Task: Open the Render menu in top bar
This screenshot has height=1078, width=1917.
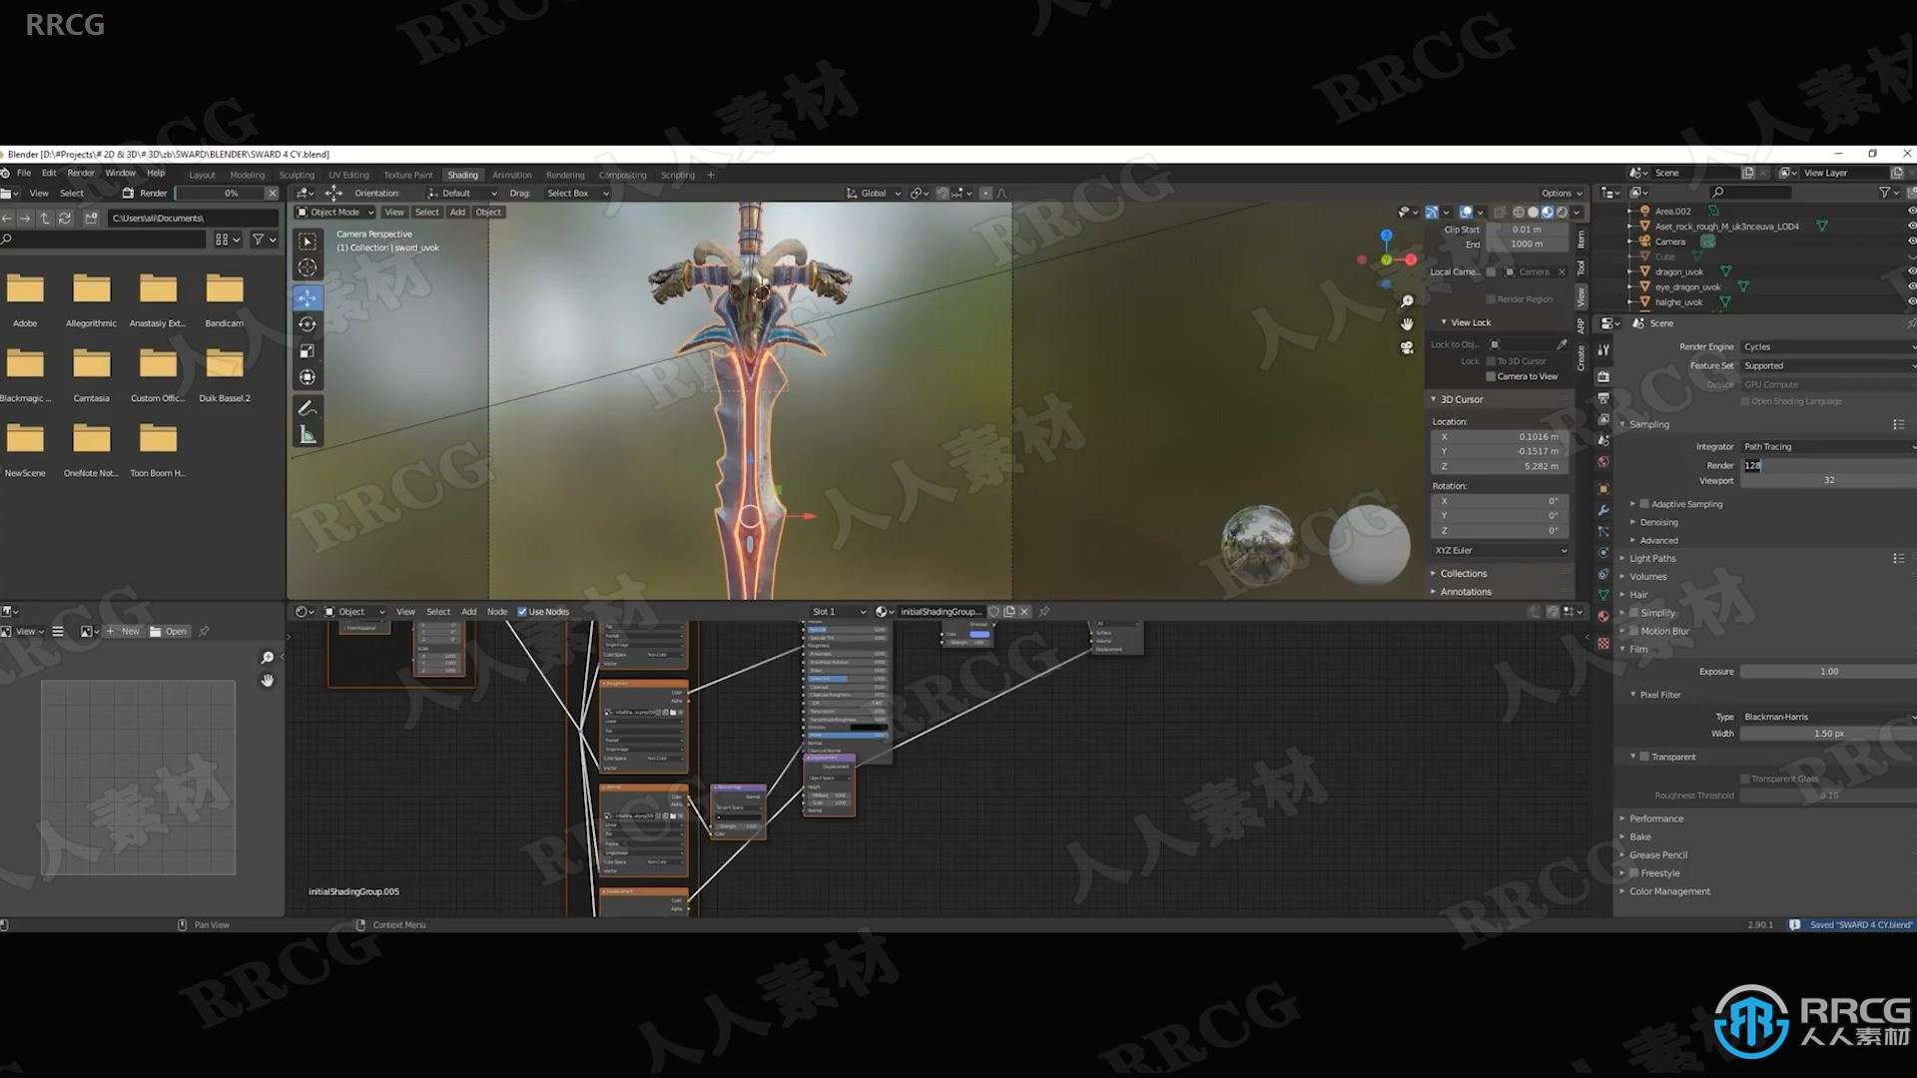Action: 81,174
